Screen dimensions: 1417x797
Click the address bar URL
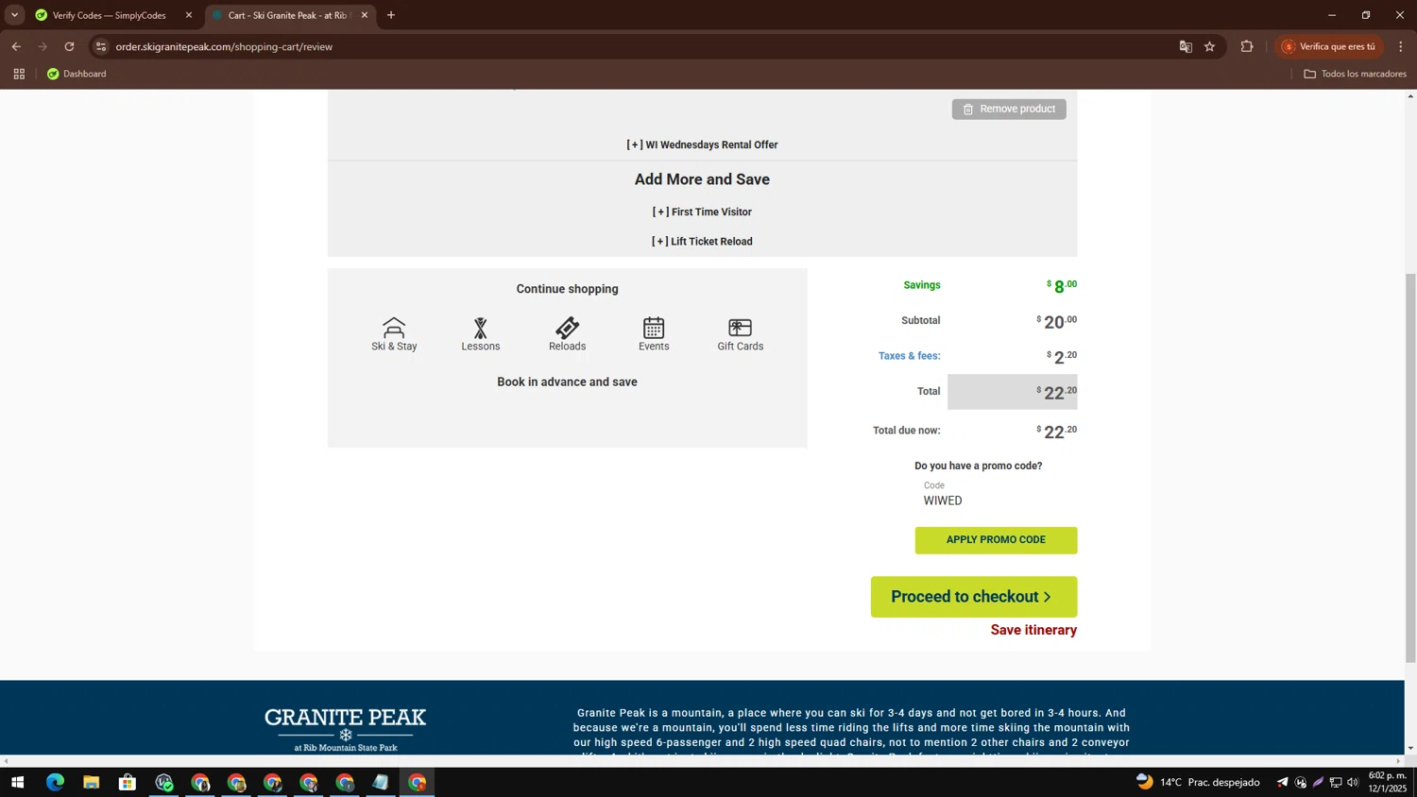[x=224, y=46]
